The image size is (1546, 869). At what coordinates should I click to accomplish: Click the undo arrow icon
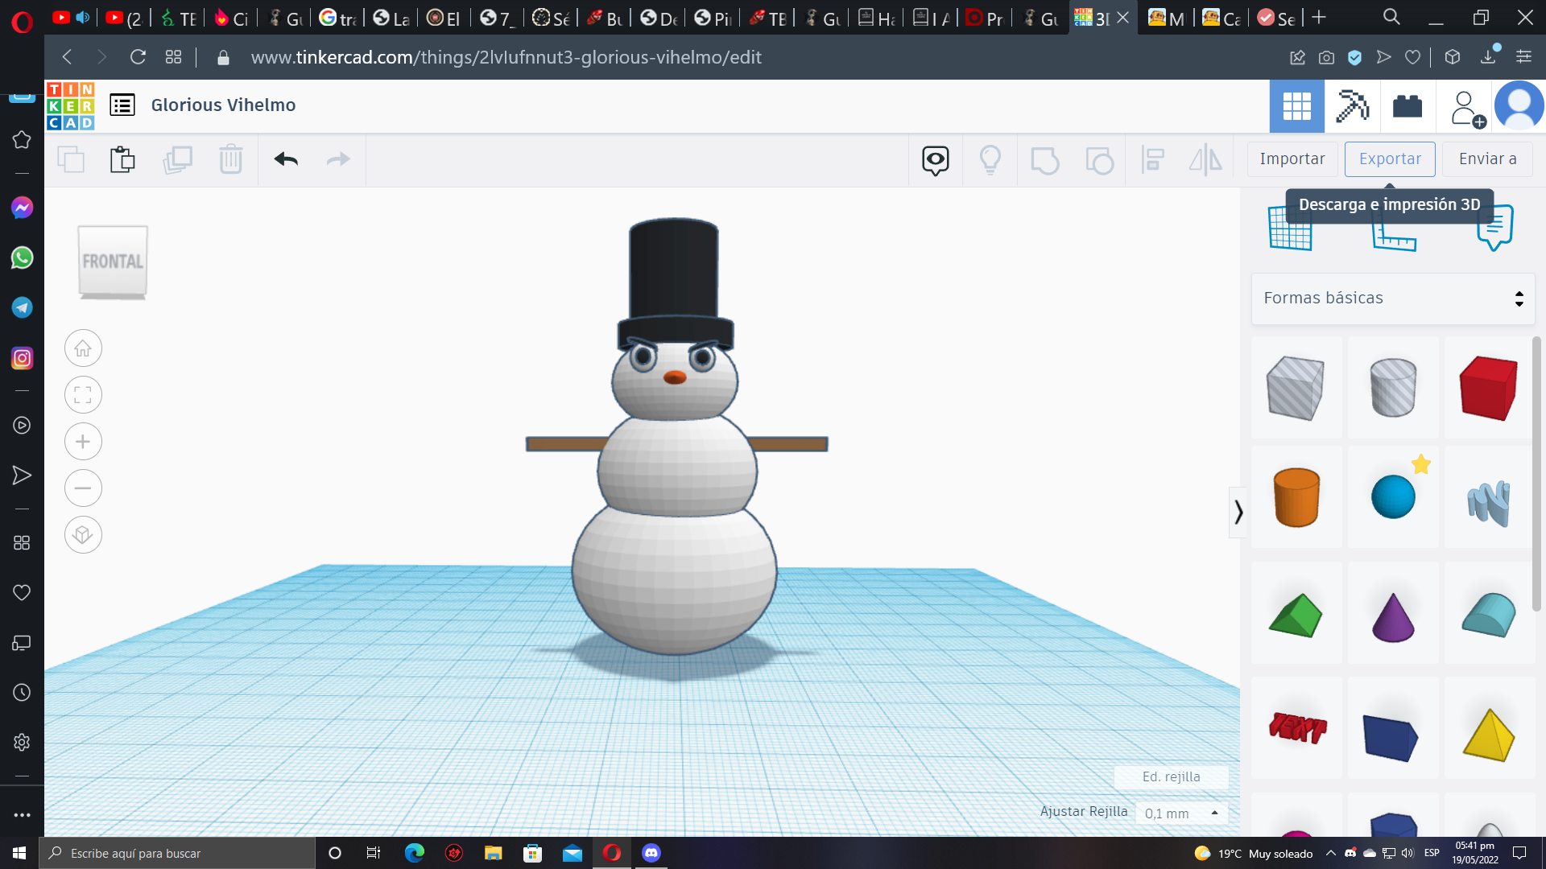[x=286, y=159]
